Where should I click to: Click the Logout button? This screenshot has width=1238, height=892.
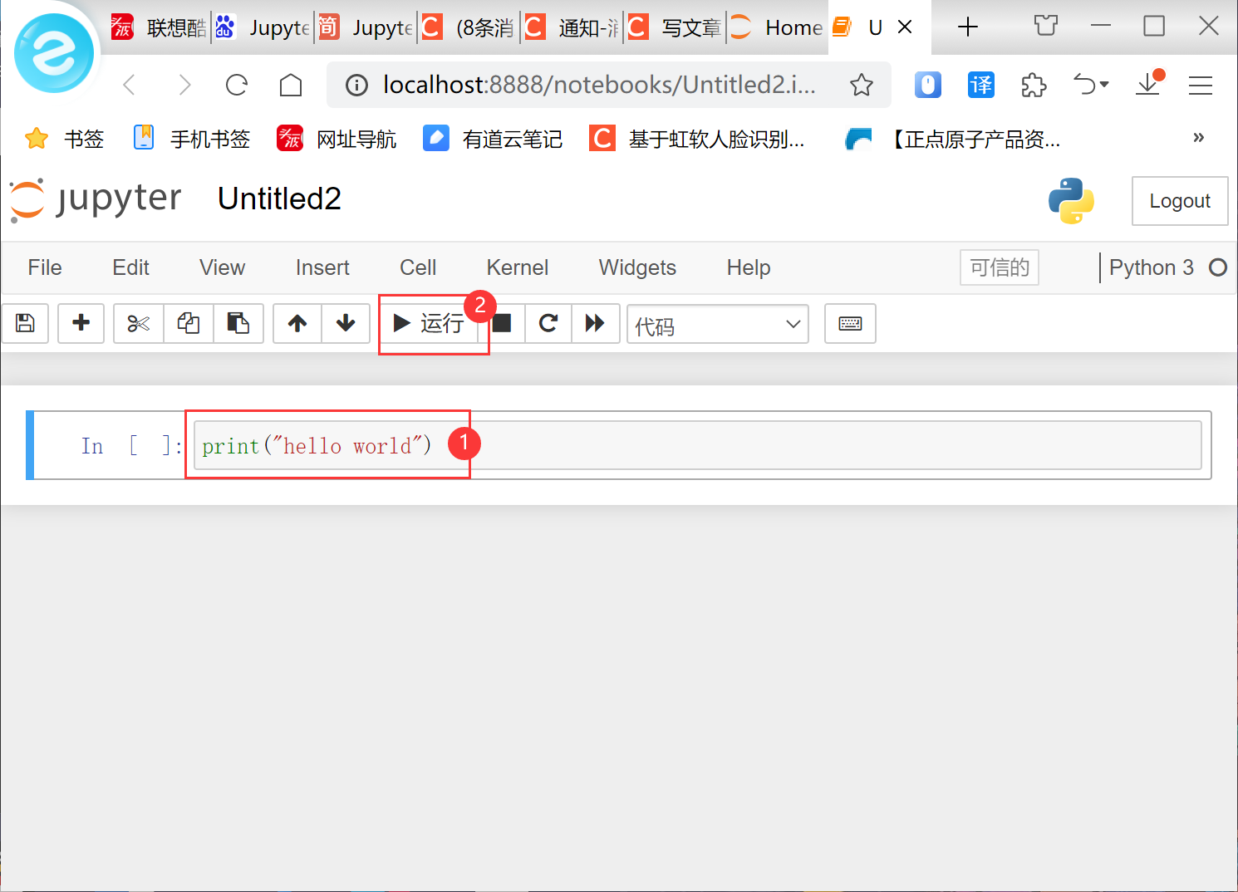[1179, 200]
